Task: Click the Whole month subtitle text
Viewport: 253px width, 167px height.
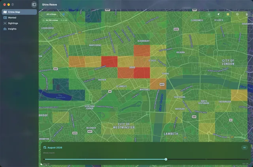Action: coord(49,153)
